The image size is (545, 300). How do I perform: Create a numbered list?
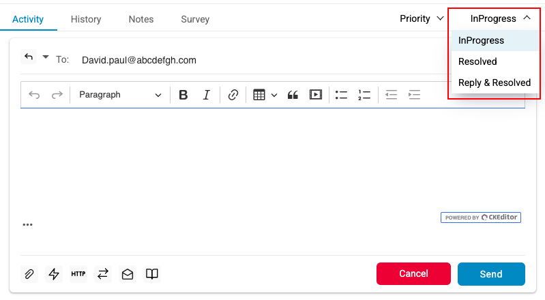pyautogui.click(x=364, y=95)
